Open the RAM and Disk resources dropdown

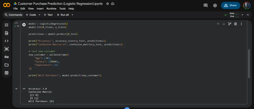[x=242, y=15]
